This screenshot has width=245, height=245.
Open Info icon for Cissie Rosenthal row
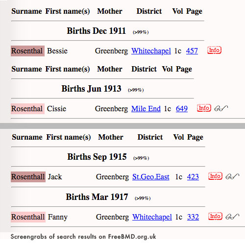coord(204,108)
